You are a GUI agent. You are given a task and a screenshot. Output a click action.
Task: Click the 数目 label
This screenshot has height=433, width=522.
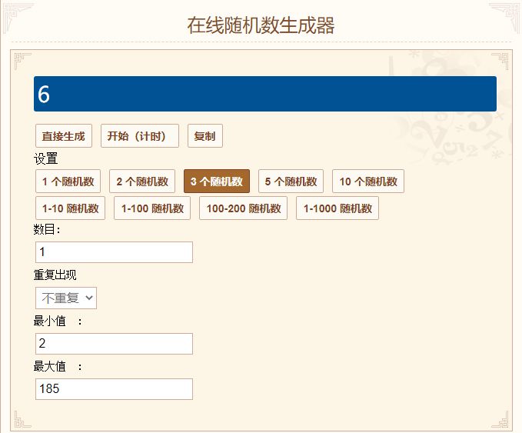click(47, 229)
